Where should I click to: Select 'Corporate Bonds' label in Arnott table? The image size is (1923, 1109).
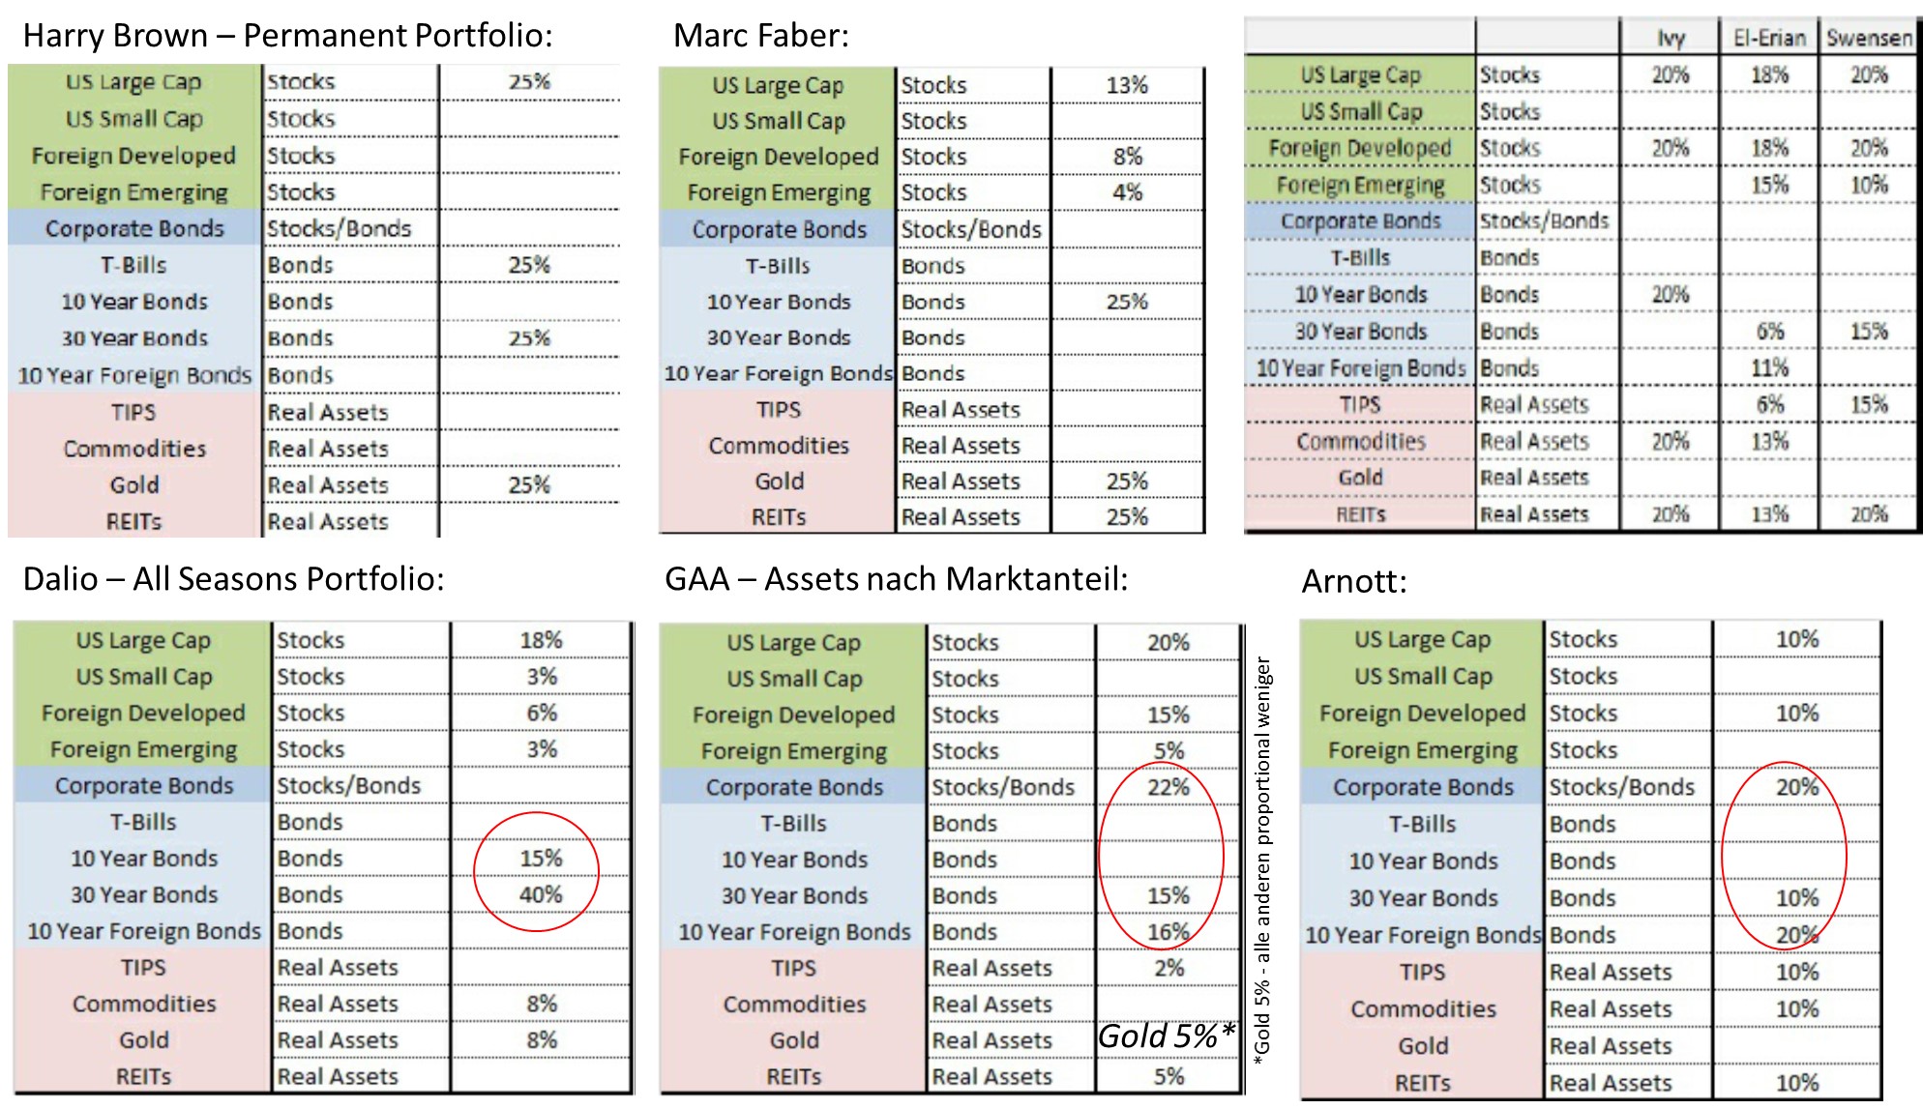point(1422,787)
